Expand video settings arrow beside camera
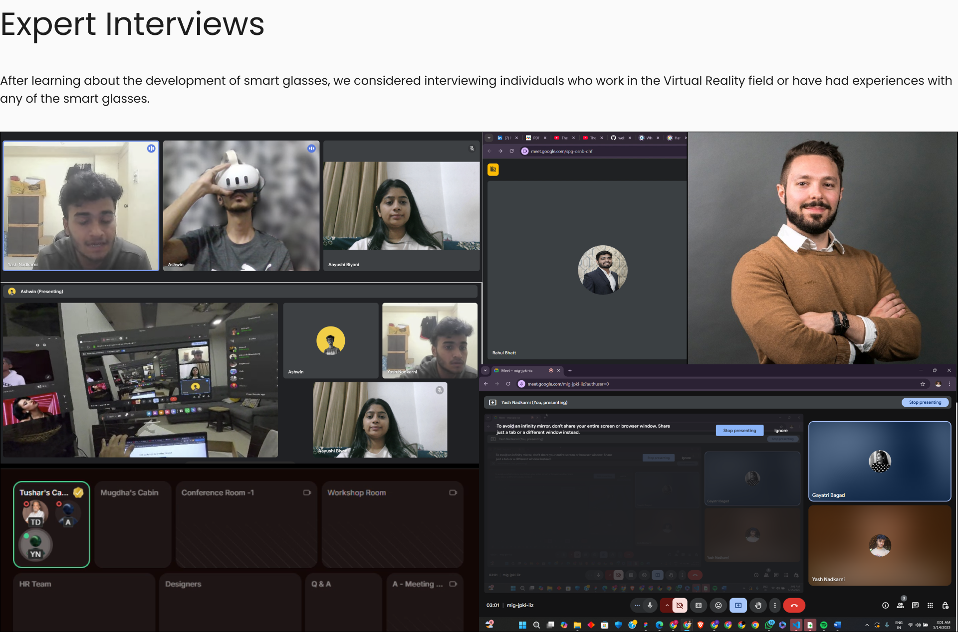Screen dimensions: 958x632 click(667, 605)
